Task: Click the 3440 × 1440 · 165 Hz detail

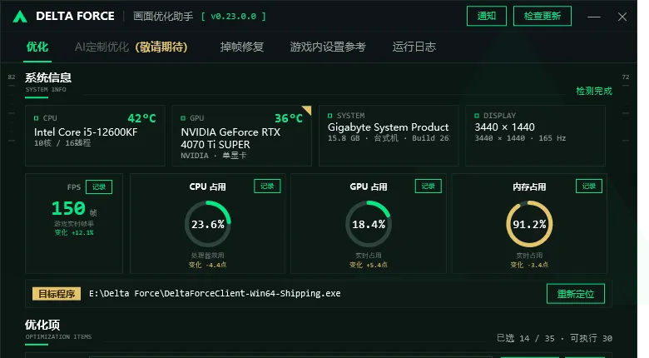Action: pos(520,138)
